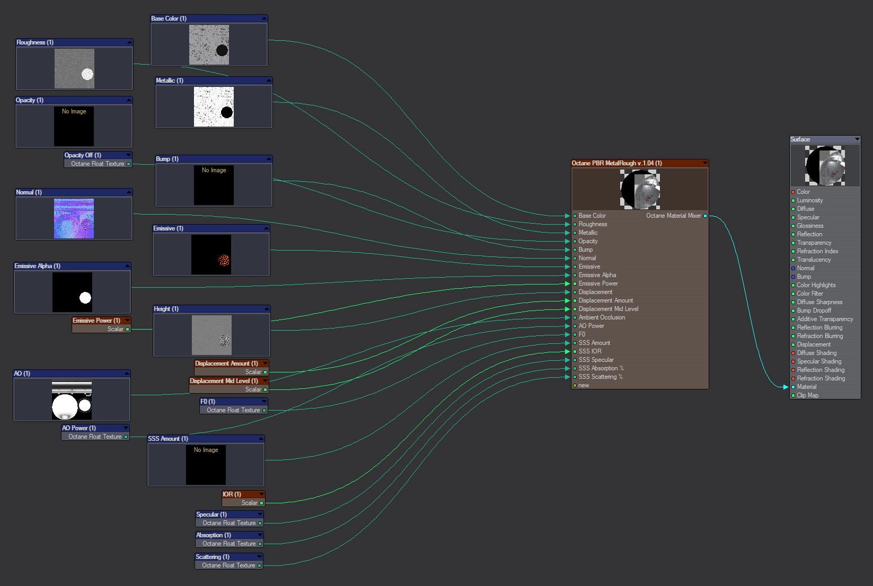This screenshot has height=586, width=873.
Task: Collapse the Octane PBR MetalRough node
Action: click(704, 163)
